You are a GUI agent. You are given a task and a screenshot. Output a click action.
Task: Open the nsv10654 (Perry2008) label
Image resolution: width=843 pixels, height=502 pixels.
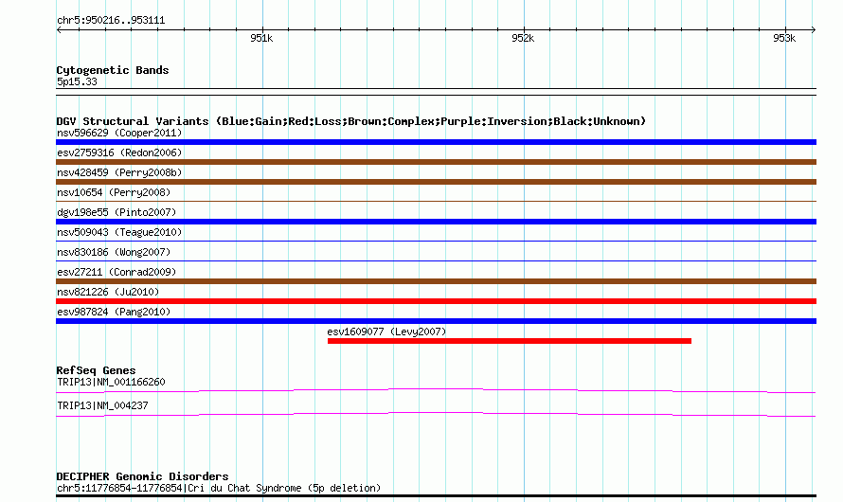click(x=114, y=192)
